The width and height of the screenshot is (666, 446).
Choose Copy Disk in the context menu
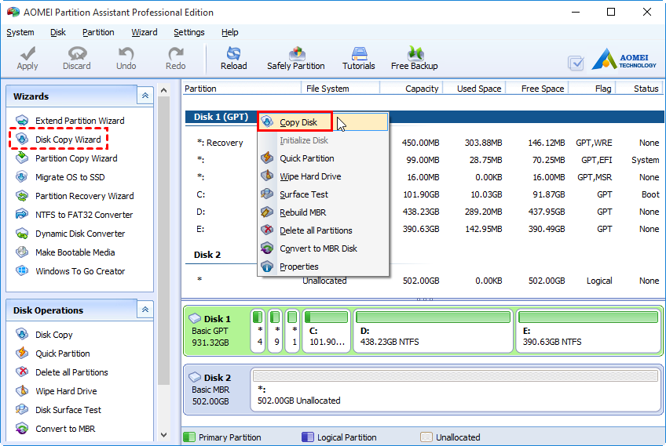point(323,122)
